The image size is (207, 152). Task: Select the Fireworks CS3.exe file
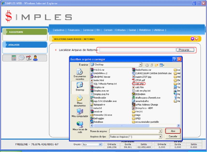click(101, 115)
